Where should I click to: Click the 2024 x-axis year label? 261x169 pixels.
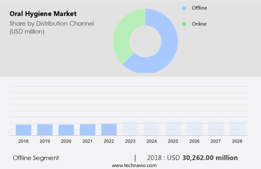[x=152, y=141]
